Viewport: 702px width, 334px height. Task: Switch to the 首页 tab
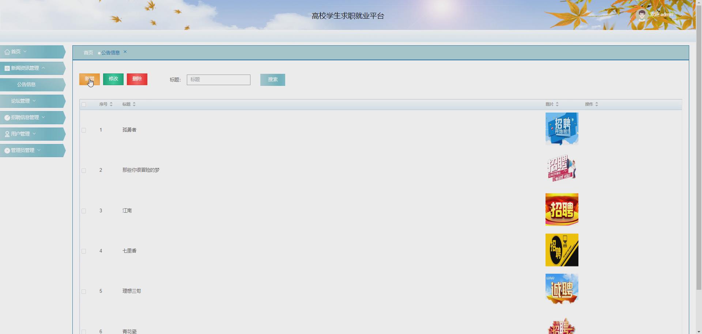[88, 53]
